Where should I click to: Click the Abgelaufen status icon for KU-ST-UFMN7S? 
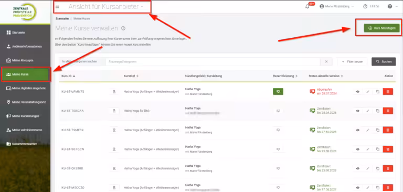(312, 91)
